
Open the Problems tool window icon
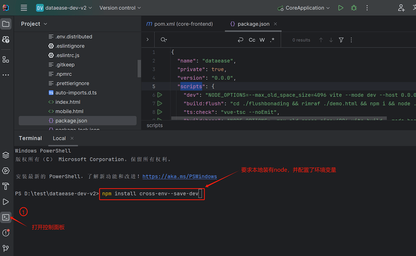(6, 233)
